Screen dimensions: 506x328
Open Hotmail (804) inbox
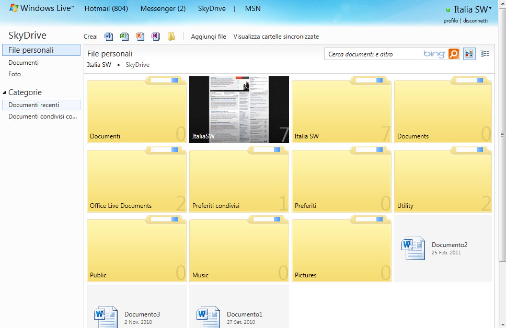point(106,8)
